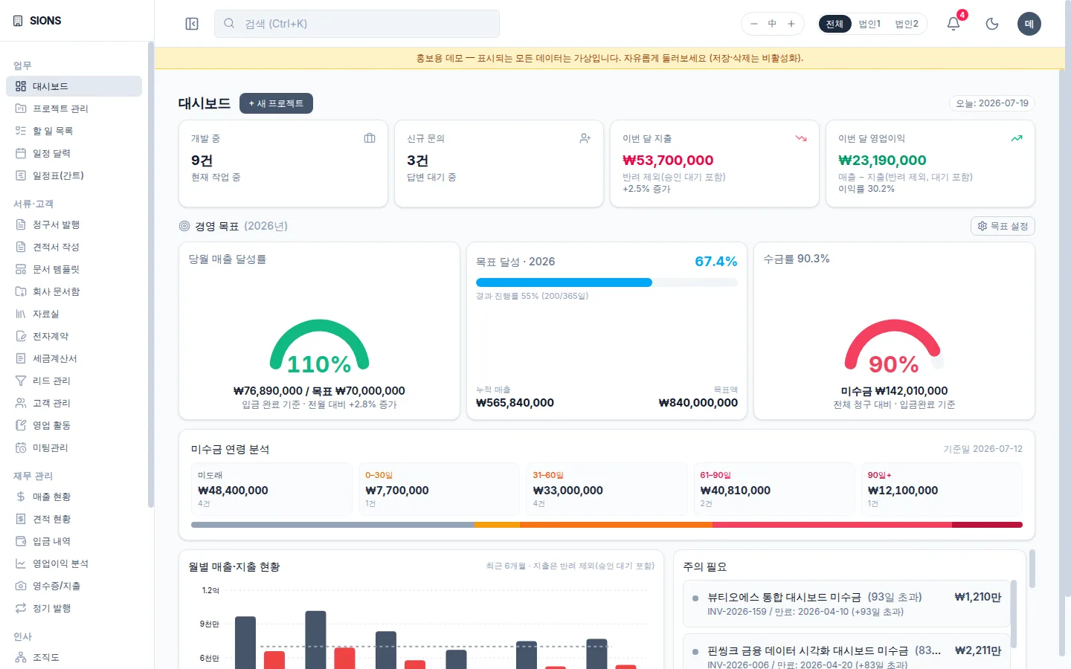Select the 전체 entity filter
1071x669 pixels.
[834, 24]
